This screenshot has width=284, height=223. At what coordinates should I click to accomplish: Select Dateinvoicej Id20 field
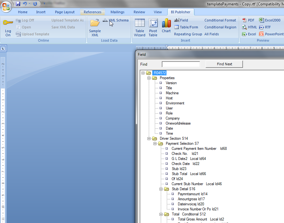coord(191,204)
